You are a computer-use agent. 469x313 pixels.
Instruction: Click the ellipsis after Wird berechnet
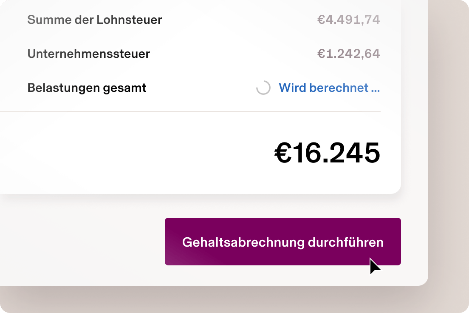click(376, 90)
